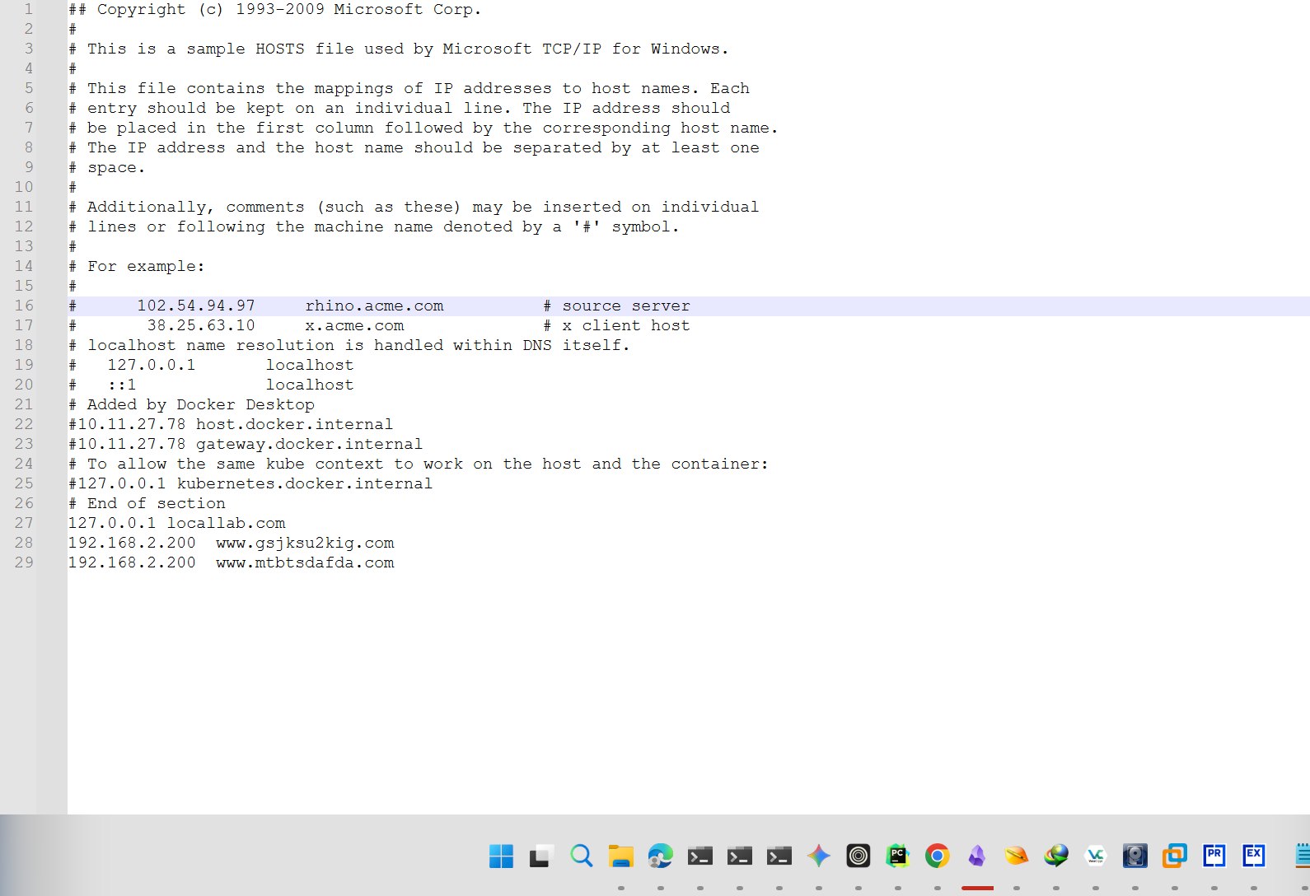Open the VMware overlapping squares icon

pyautogui.click(x=1174, y=856)
